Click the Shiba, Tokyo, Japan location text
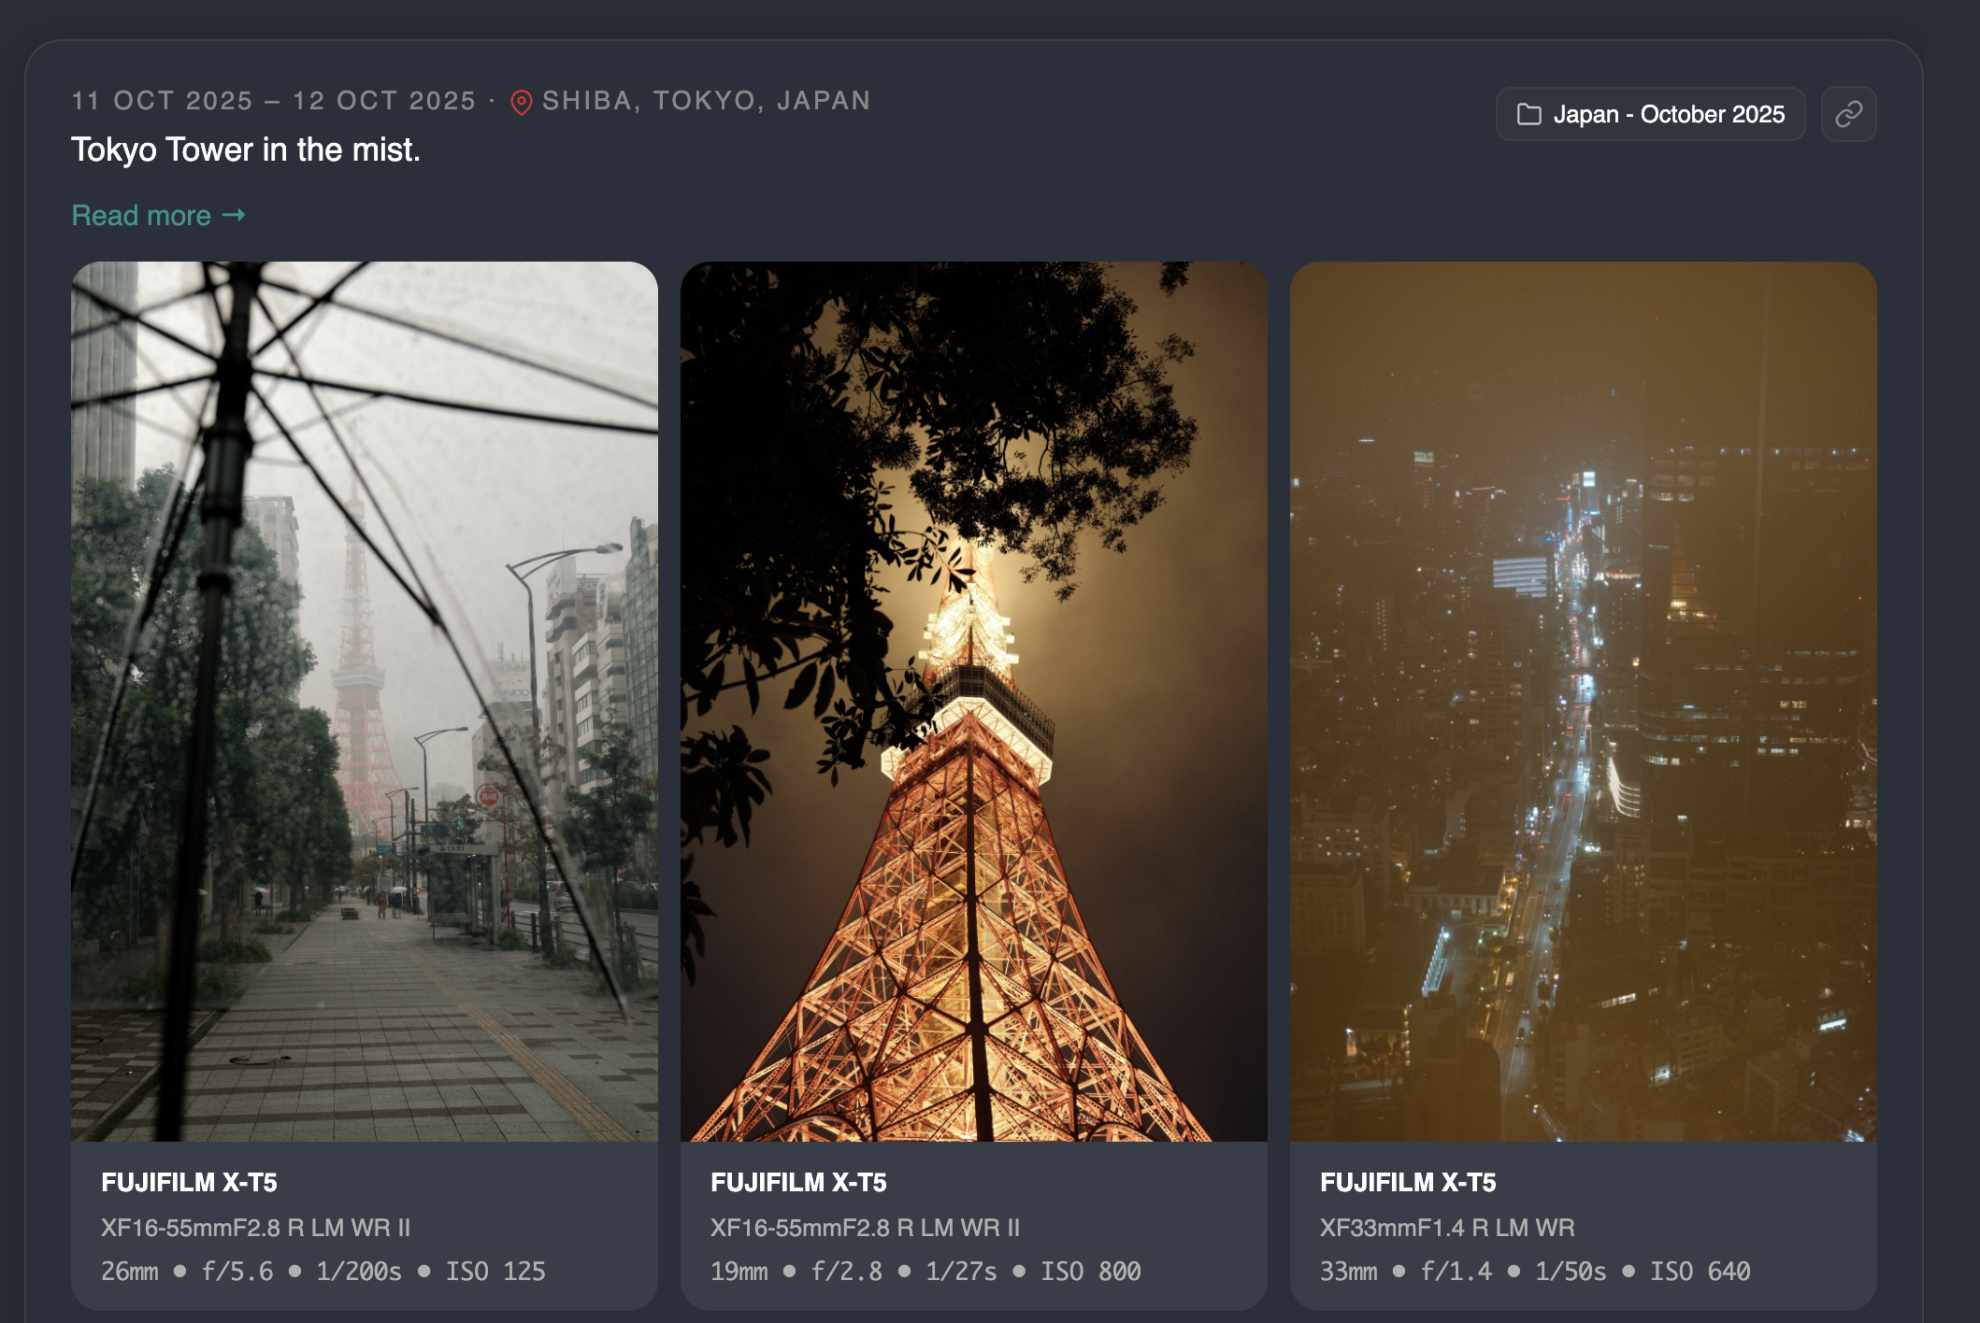Image resolution: width=1980 pixels, height=1323 pixels. point(706,101)
